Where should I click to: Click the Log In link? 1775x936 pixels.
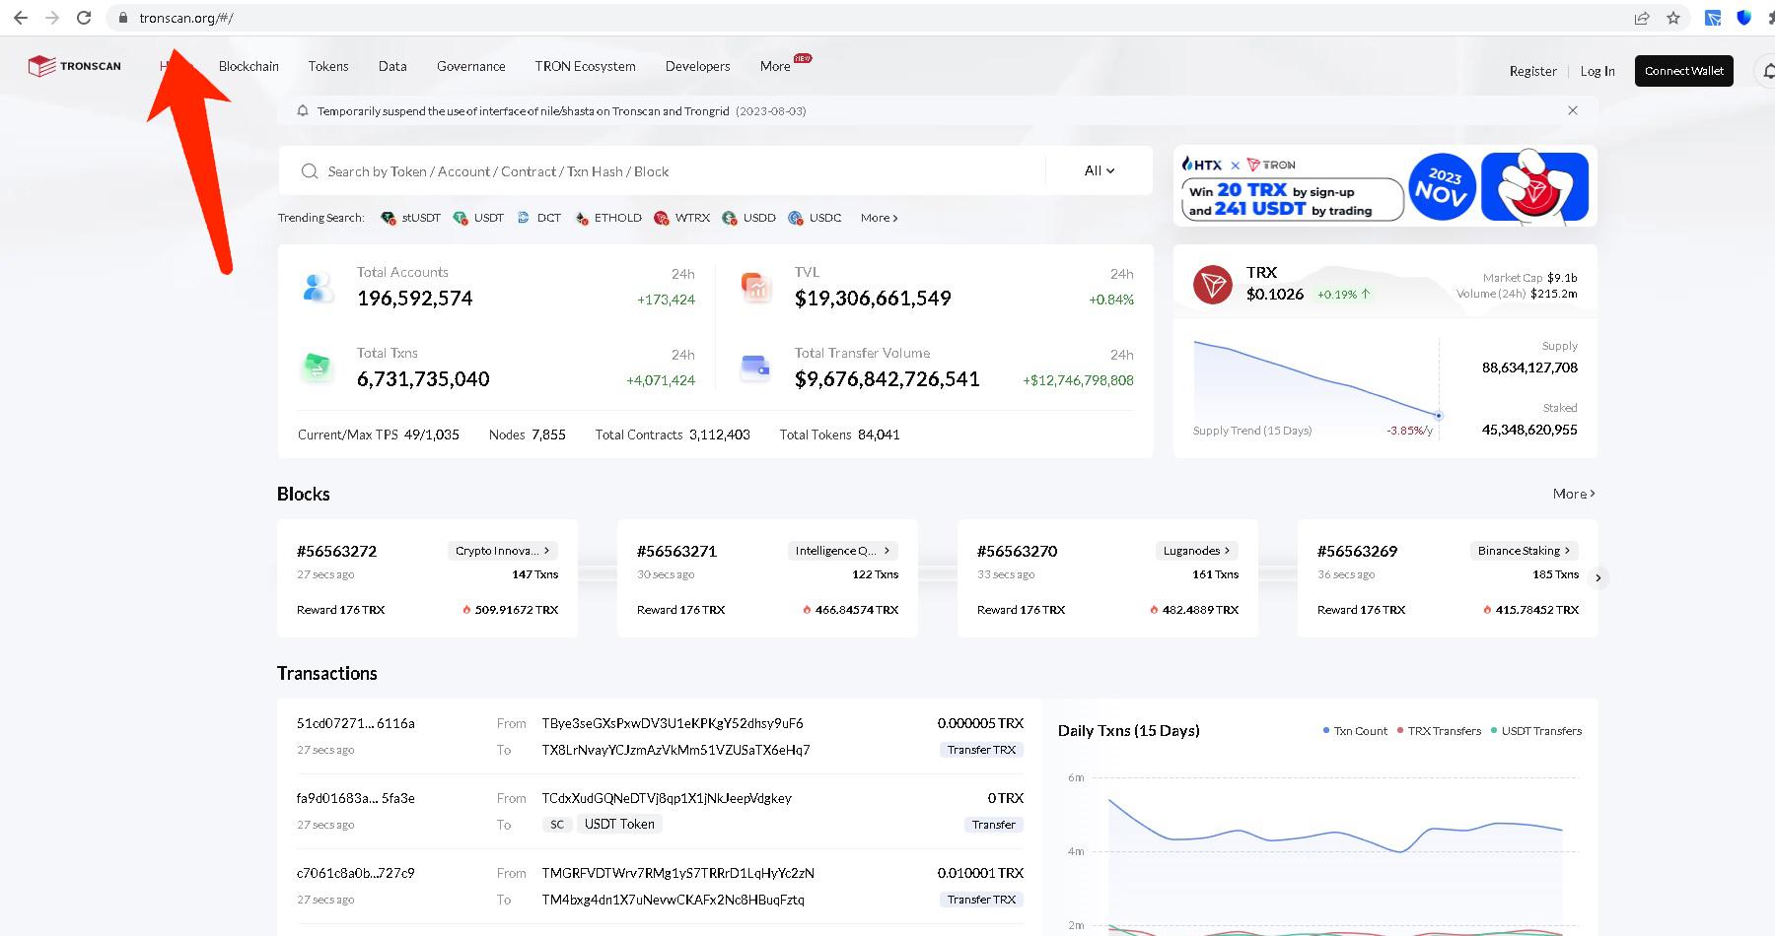pos(1597,71)
